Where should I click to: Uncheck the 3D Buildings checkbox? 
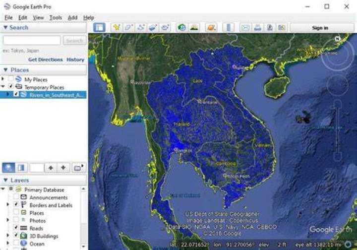16,235
